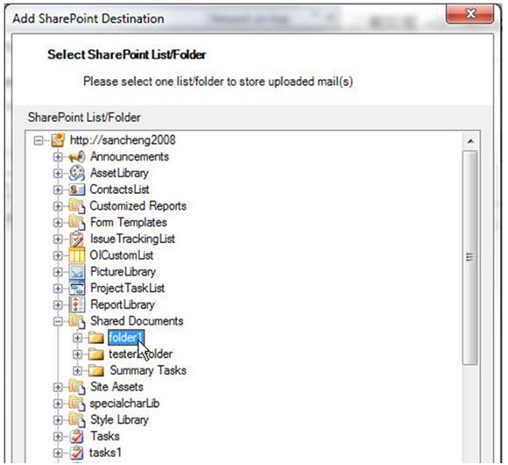The height and width of the screenshot is (465, 508).
Task: Click the vertical scrollbar thumb
Action: click(x=470, y=258)
